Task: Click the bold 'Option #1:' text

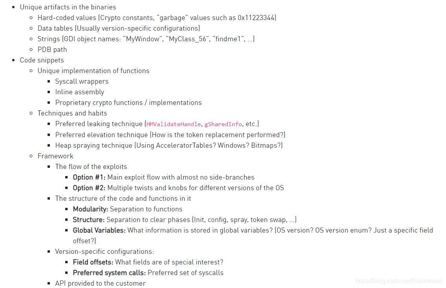Action: click(x=89, y=178)
